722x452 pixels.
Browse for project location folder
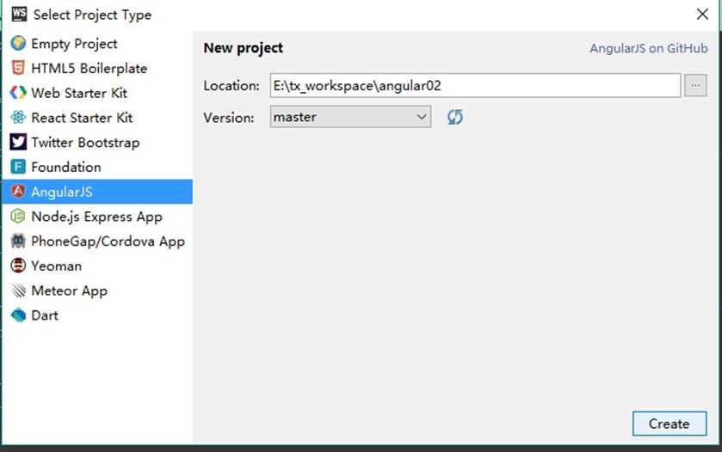click(695, 86)
